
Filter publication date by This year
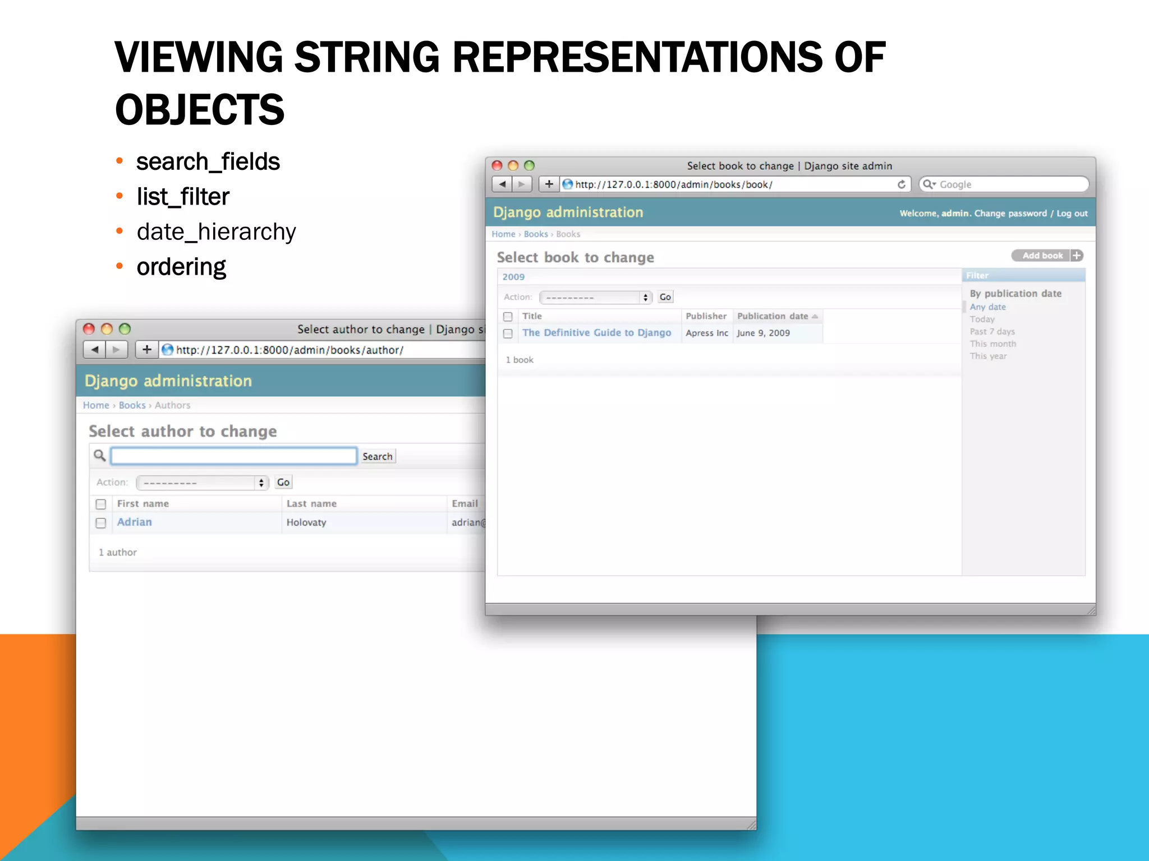tap(988, 357)
